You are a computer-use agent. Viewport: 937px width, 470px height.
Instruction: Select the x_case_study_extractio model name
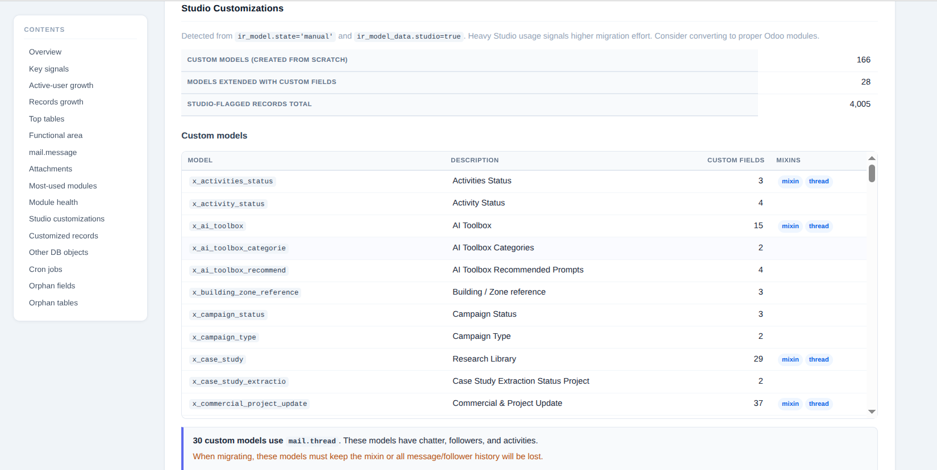coord(239,381)
